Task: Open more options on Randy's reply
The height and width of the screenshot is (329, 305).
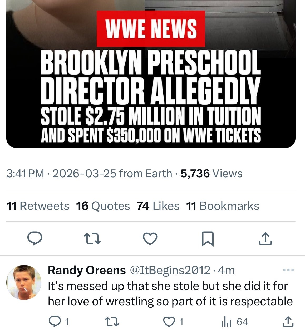Action: [x=288, y=270]
